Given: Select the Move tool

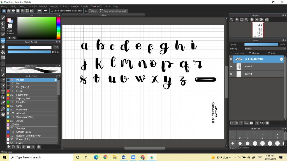Looking at the screenshot, I should click(3, 40).
